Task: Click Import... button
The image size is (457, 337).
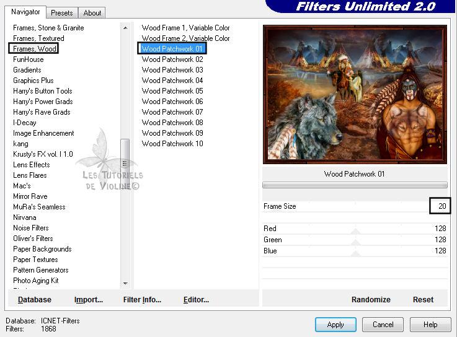Action: pos(89,300)
